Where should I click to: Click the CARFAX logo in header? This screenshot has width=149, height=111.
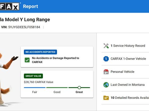pyautogui.click(x=10, y=6)
